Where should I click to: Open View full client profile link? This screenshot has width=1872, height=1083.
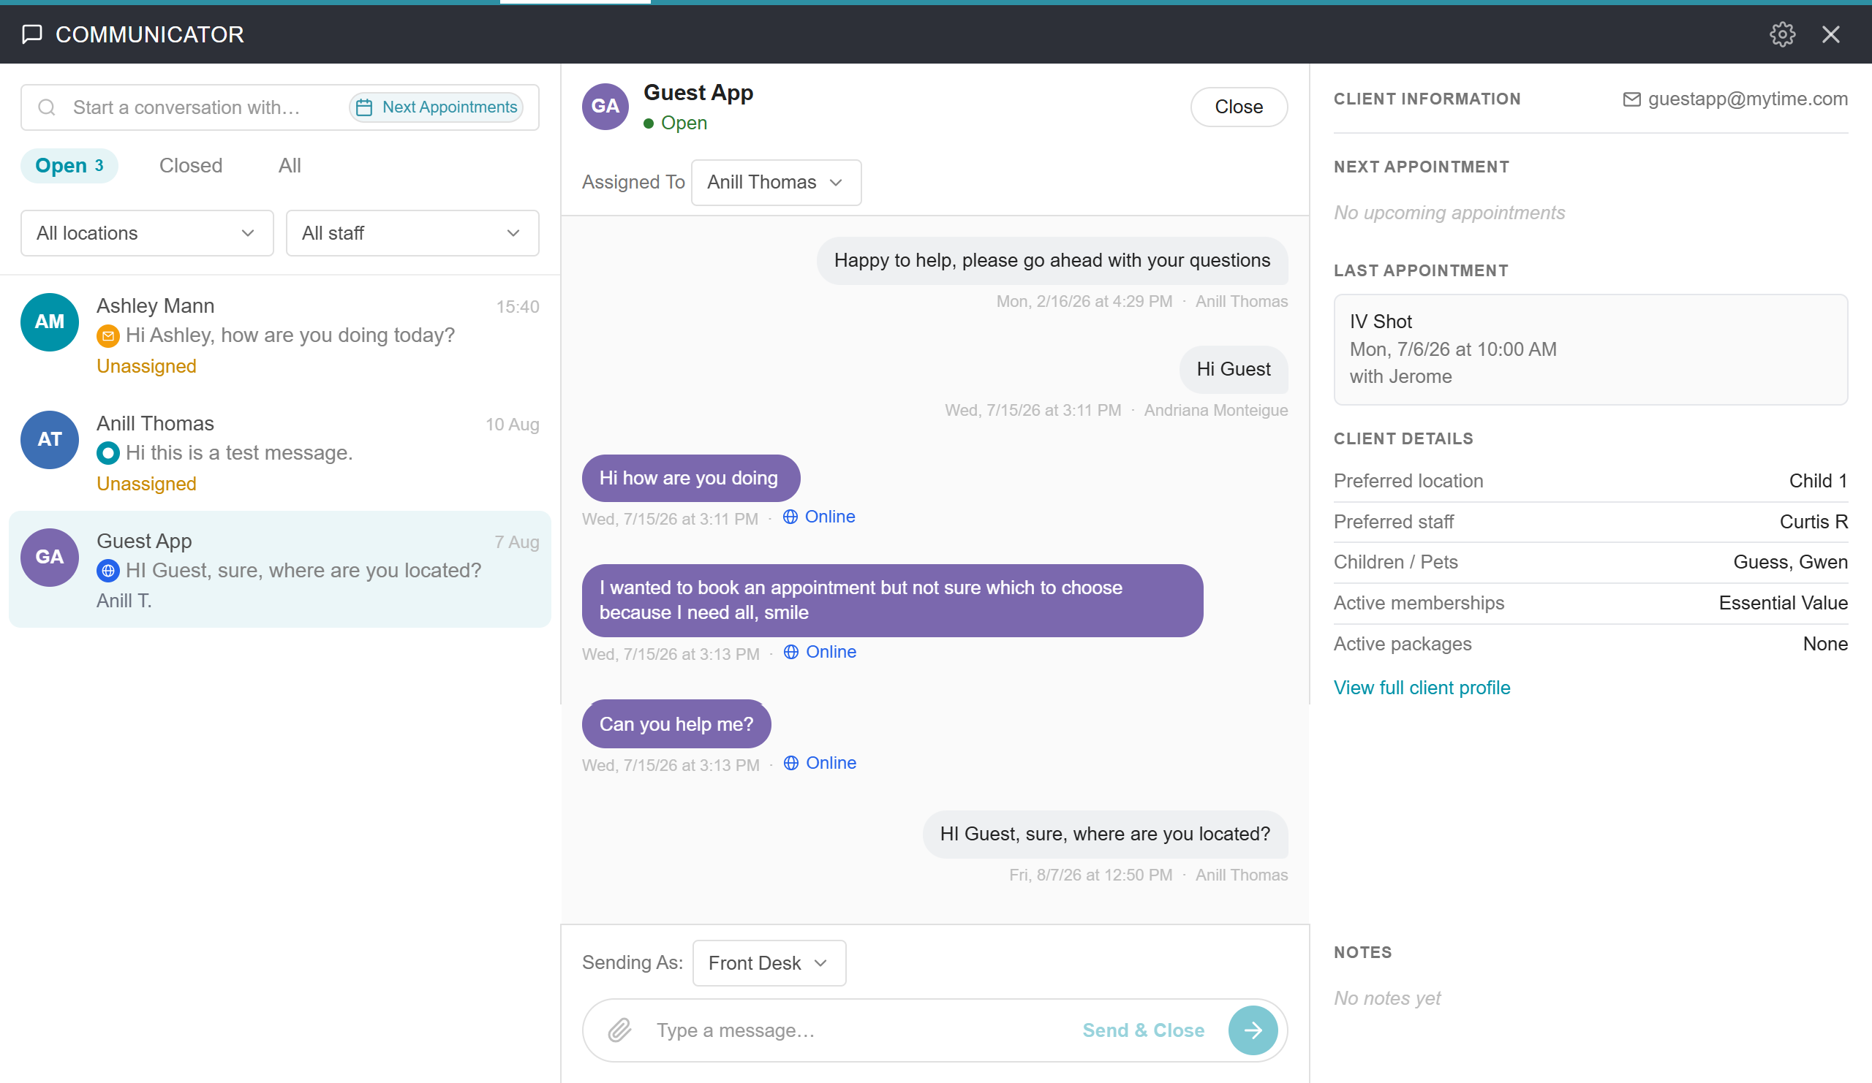(x=1421, y=688)
